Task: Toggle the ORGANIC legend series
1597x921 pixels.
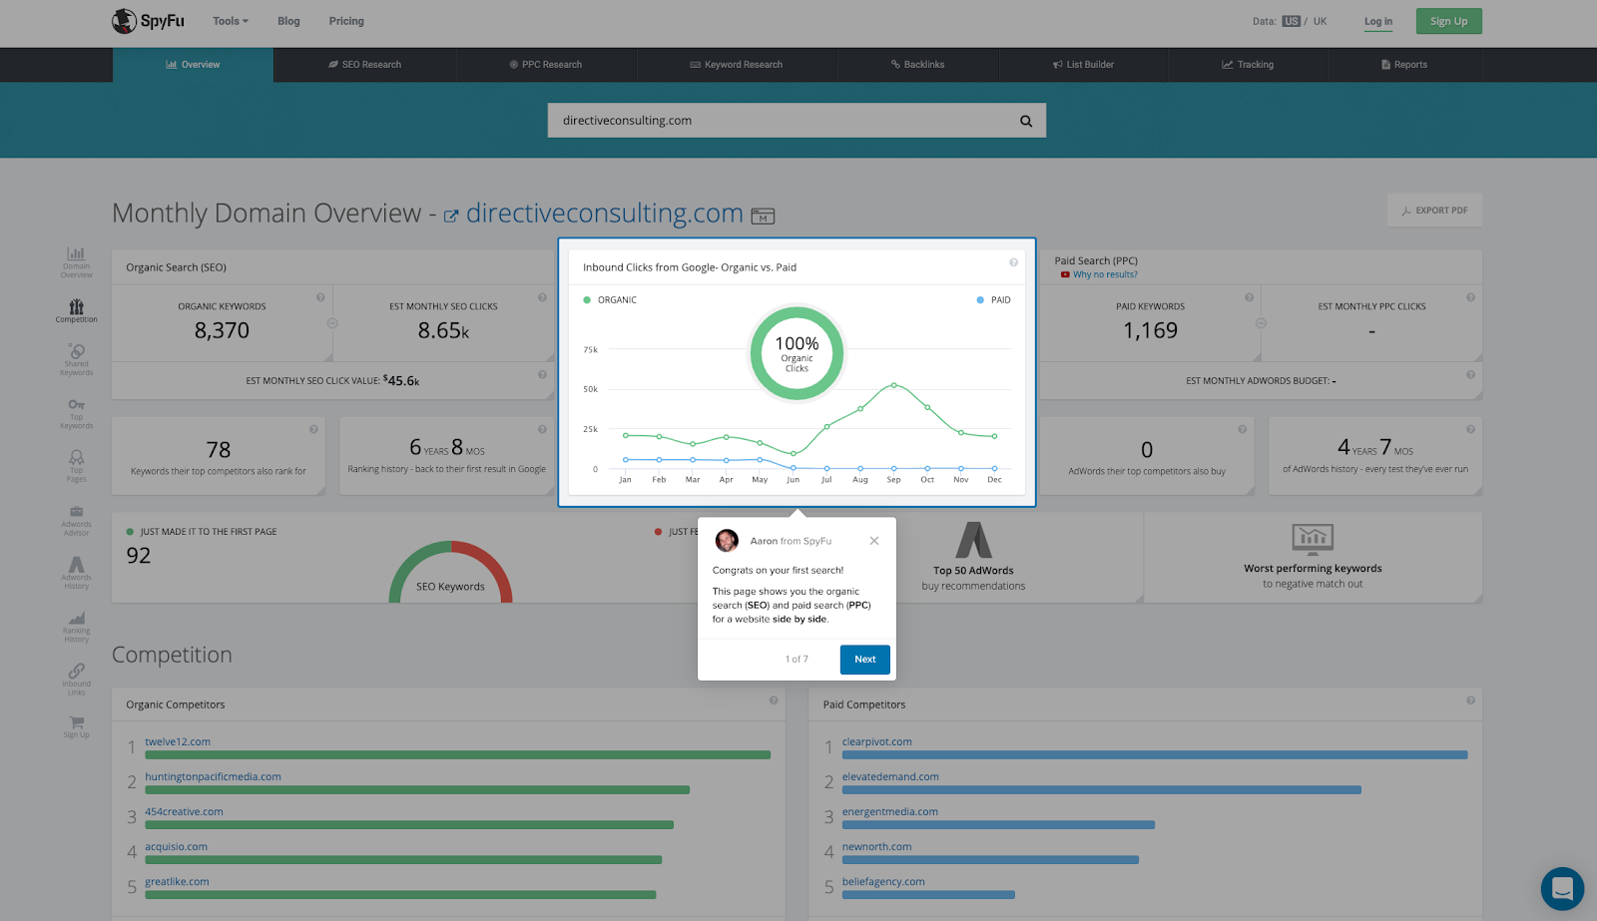Action: pos(610,300)
